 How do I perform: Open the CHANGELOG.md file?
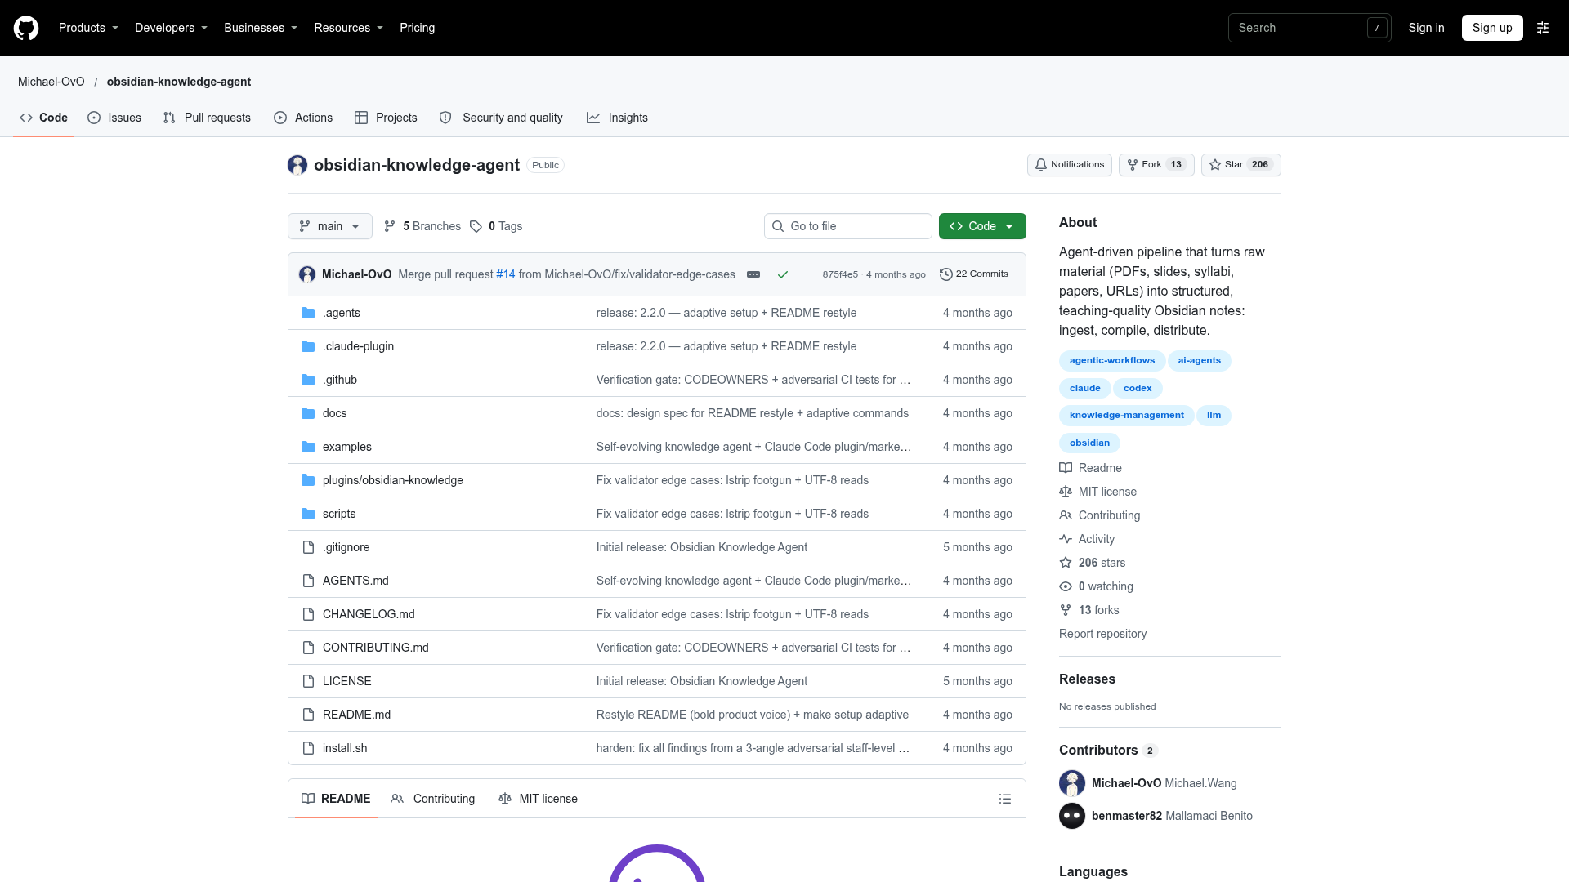pyautogui.click(x=369, y=614)
